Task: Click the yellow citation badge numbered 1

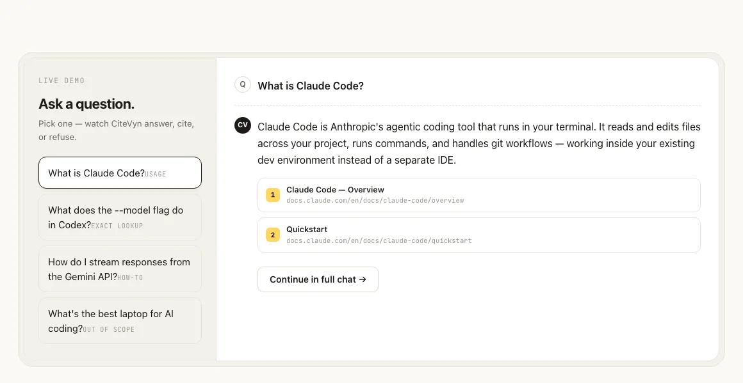Action: tap(272, 195)
